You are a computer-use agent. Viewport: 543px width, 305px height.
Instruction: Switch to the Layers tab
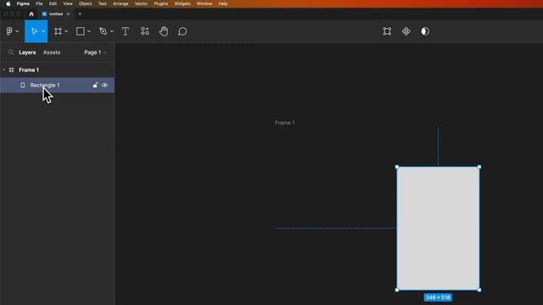tap(27, 53)
